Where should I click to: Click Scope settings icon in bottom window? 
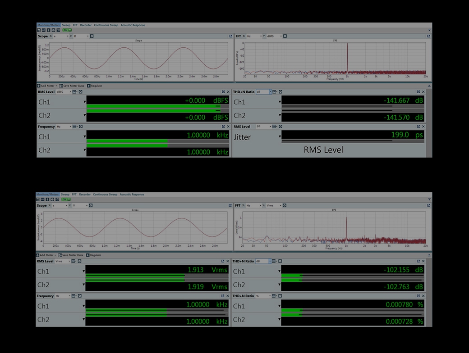click(91, 205)
